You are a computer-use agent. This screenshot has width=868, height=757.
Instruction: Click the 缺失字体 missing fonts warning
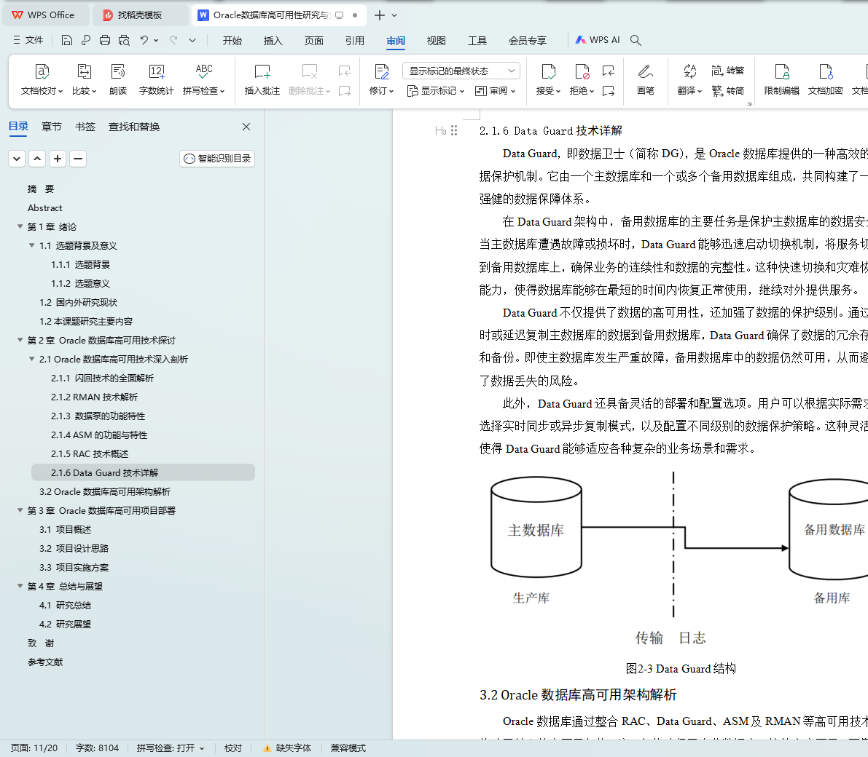[x=287, y=748]
